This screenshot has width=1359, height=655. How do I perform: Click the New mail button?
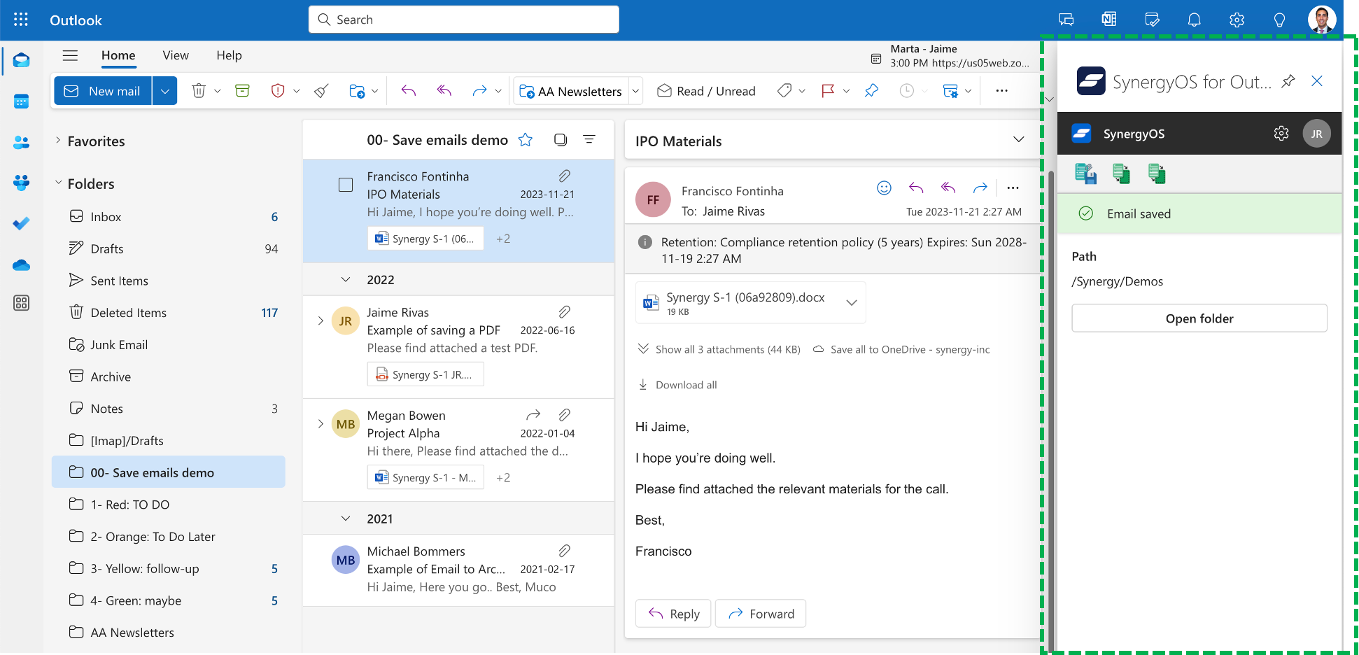[x=103, y=91]
